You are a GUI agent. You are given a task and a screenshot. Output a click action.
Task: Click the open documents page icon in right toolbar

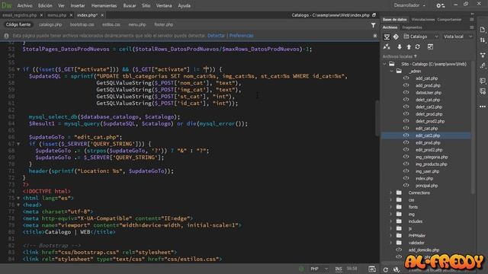click(x=483, y=30)
